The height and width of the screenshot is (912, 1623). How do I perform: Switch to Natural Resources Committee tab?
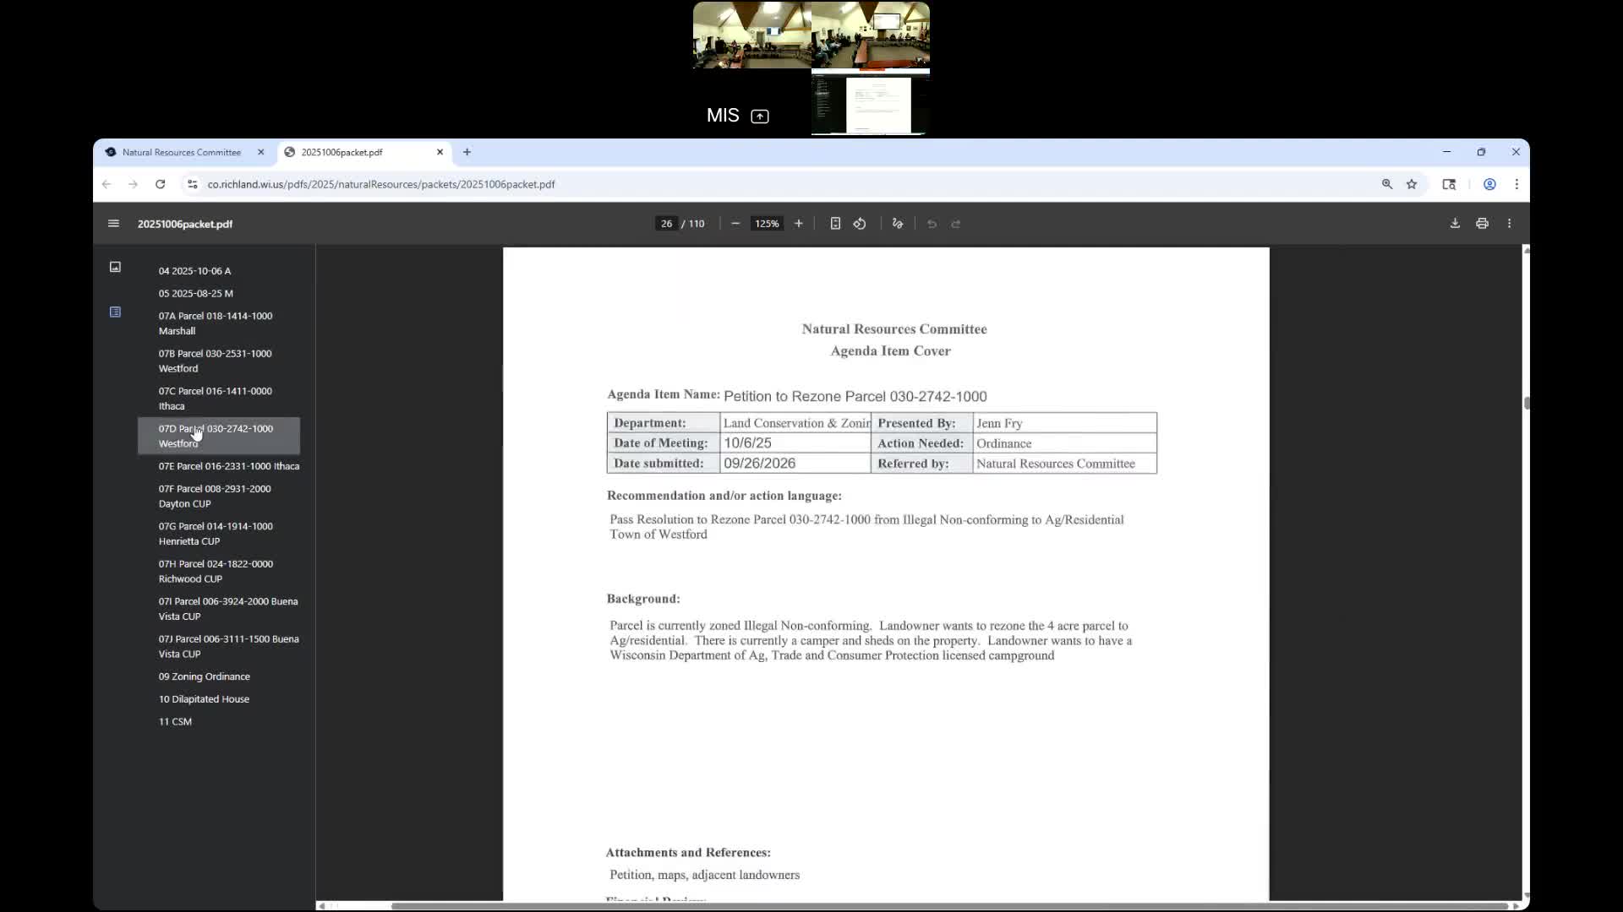(x=182, y=152)
